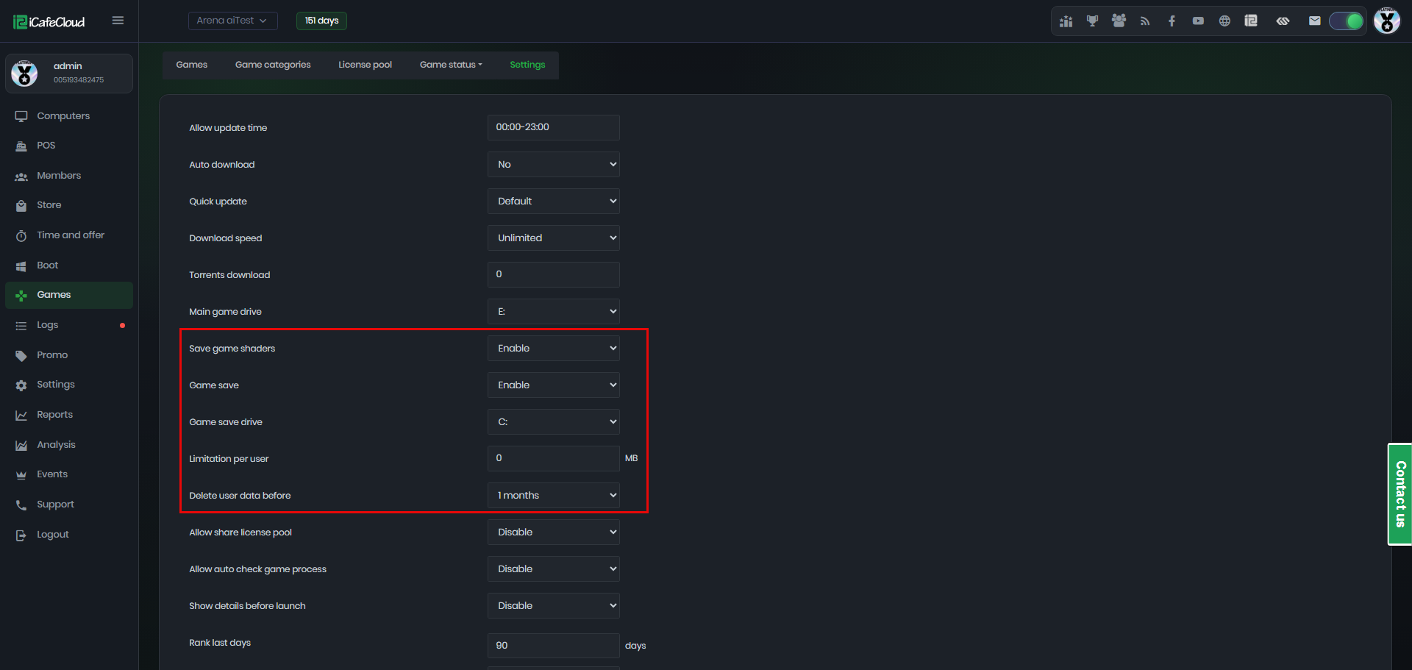Toggle the hamburger sidebar menu icon

point(118,21)
